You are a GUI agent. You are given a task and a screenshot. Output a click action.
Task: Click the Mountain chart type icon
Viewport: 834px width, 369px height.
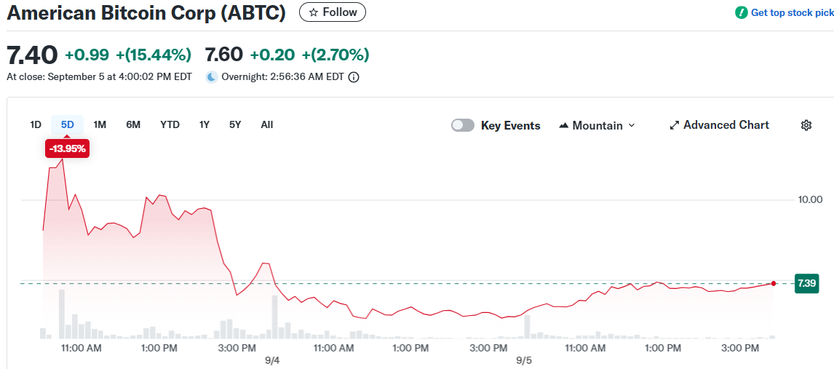point(563,125)
